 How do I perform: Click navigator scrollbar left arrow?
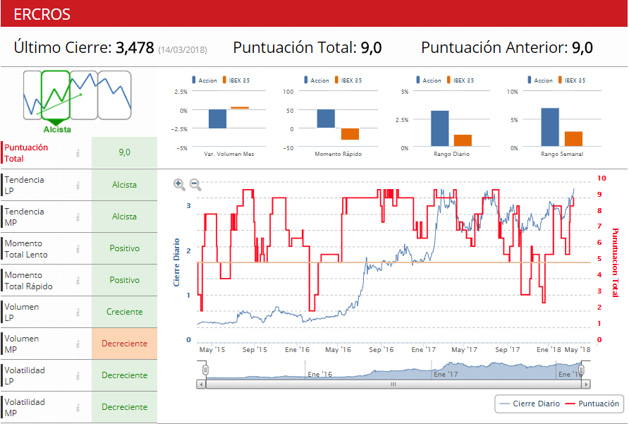tap(202, 384)
